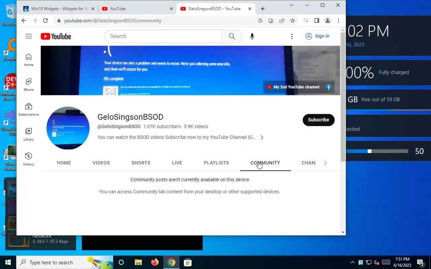431x269 pixels.
Task: Click the Windows taskbar search box
Action: [65, 262]
